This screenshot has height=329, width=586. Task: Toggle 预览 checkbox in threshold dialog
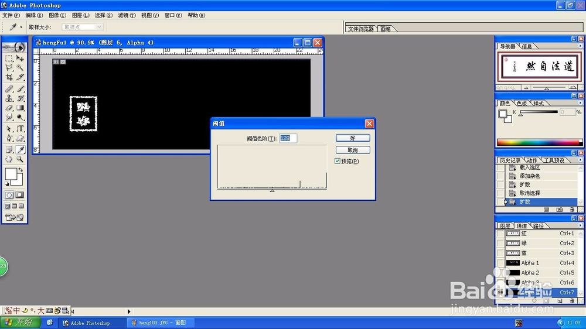pos(338,161)
